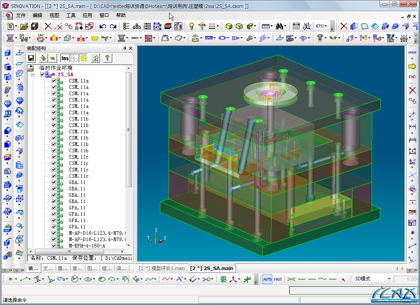This screenshot has width=420, height=305.
Task: Expand the ETC toolbar dropdown
Action: click(x=321, y=26)
